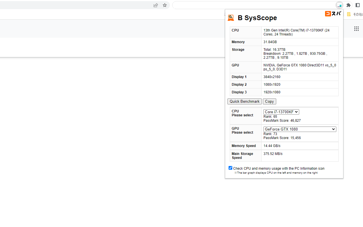The image size is (363, 227).
Task: Open the GeForce GTX 1080 GPU dropdown
Action: 300,129
